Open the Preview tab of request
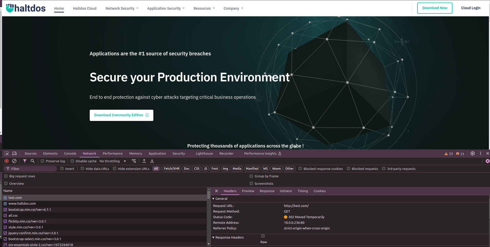The width and height of the screenshot is (490, 247). (x=248, y=191)
